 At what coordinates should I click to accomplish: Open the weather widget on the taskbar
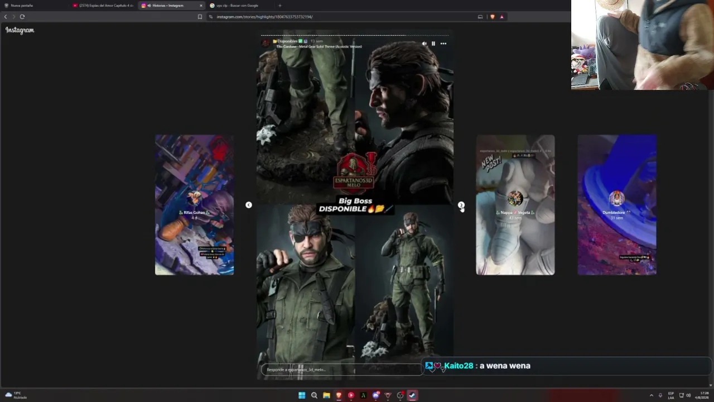(16, 395)
